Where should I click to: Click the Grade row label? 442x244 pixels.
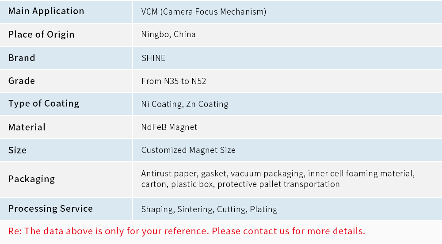[22, 81]
